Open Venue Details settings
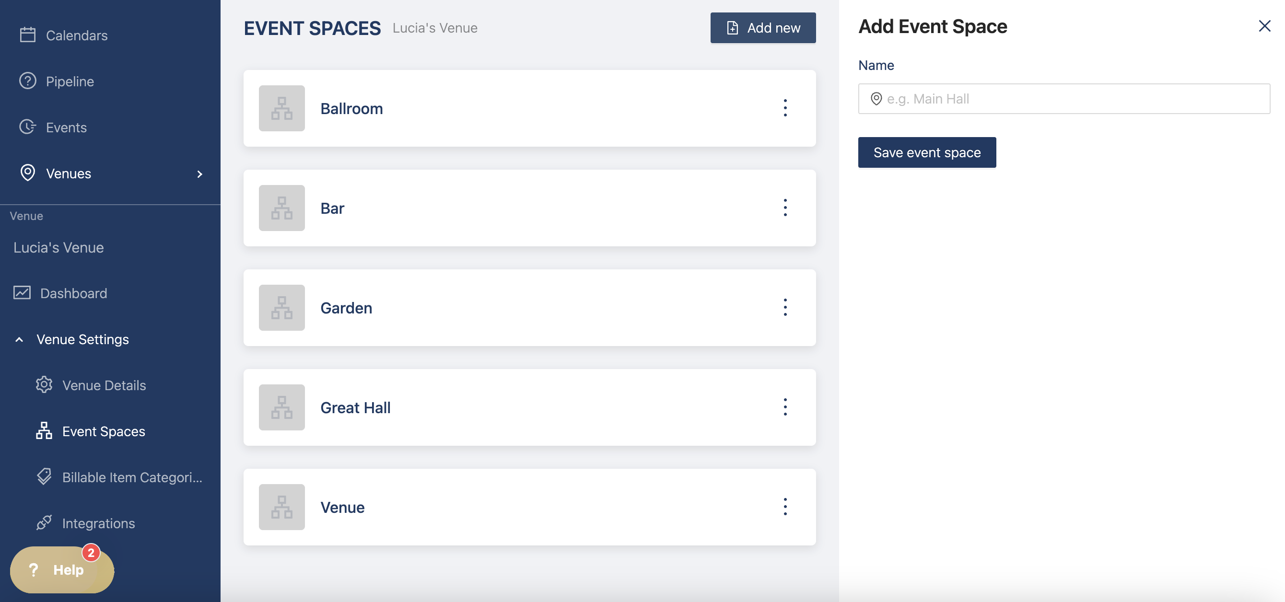Viewport: 1285px width, 602px height. 104,385
